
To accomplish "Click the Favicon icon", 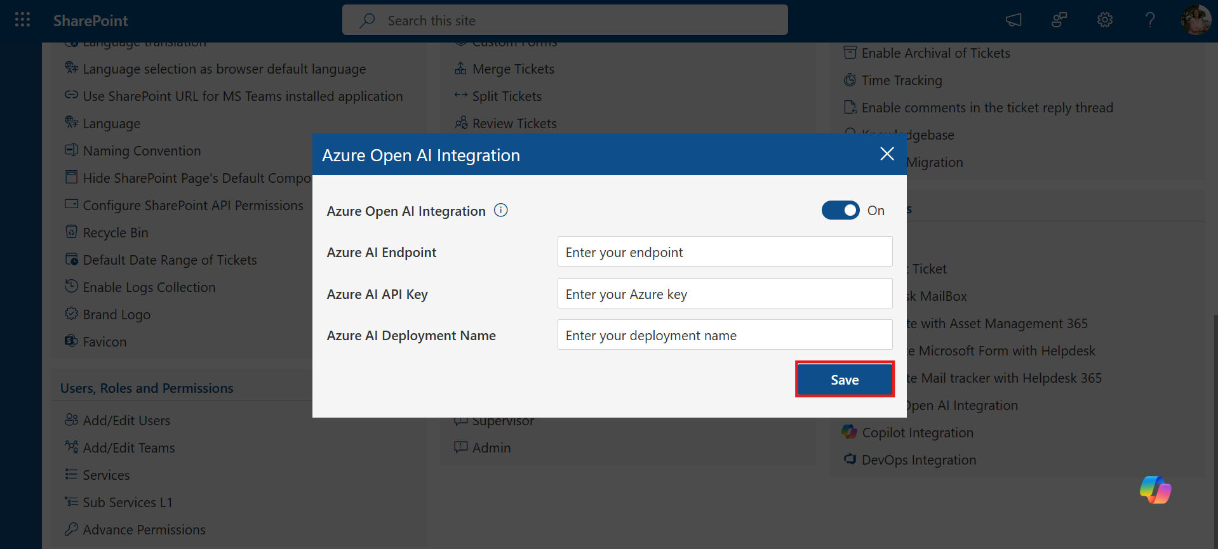I will coord(71,341).
